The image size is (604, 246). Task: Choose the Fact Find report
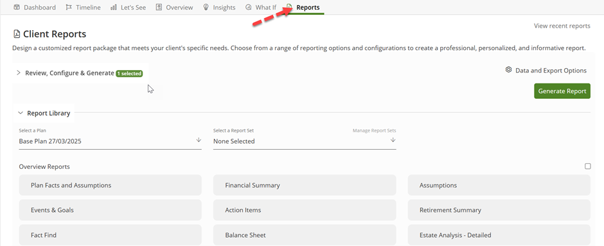[x=110, y=235]
